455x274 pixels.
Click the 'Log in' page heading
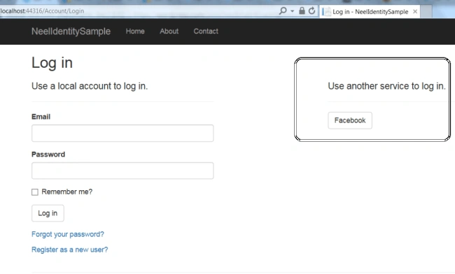coord(52,63)
